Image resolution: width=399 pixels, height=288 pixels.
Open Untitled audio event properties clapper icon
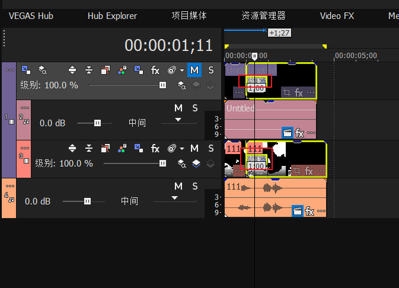tap(288, 133)
